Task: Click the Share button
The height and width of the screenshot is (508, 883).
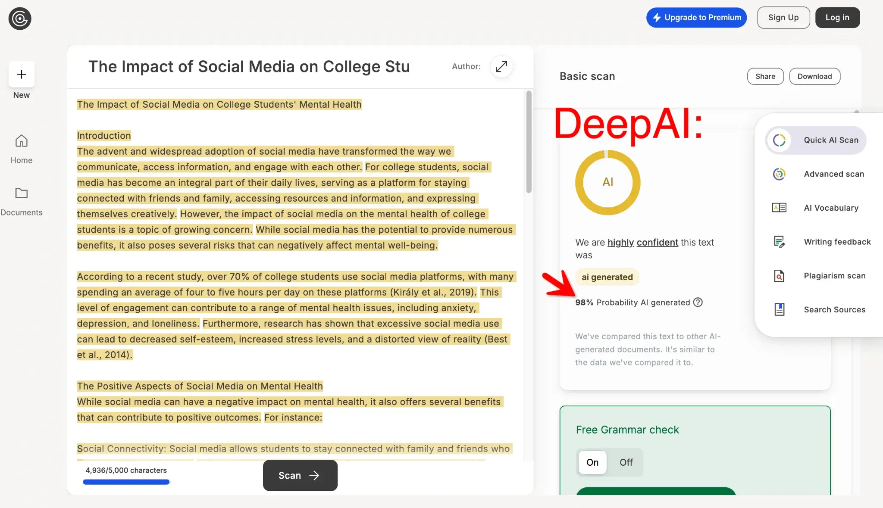Action: [765, 76]
